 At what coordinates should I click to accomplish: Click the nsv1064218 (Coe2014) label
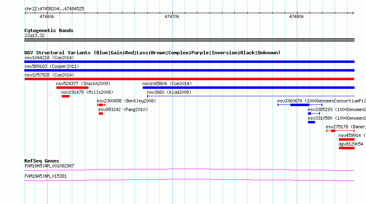[49, 58]
